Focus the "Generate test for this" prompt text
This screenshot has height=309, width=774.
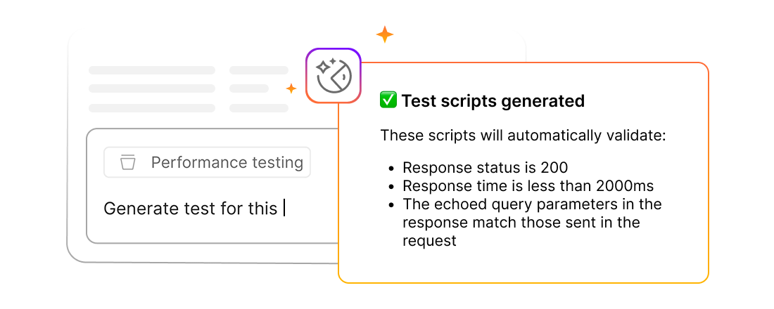coord(190,209)
